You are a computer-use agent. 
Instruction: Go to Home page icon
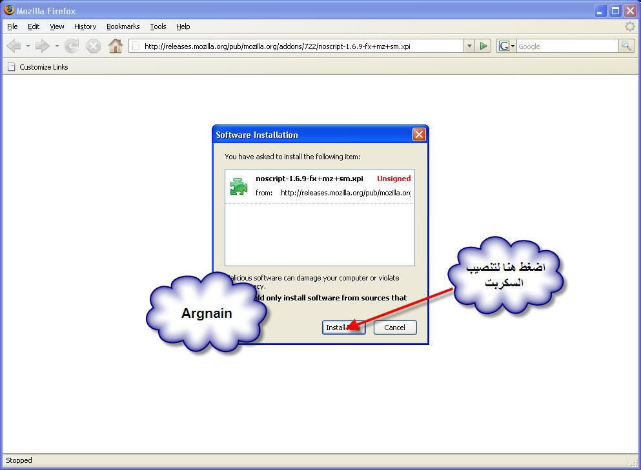tap(116, 46)
